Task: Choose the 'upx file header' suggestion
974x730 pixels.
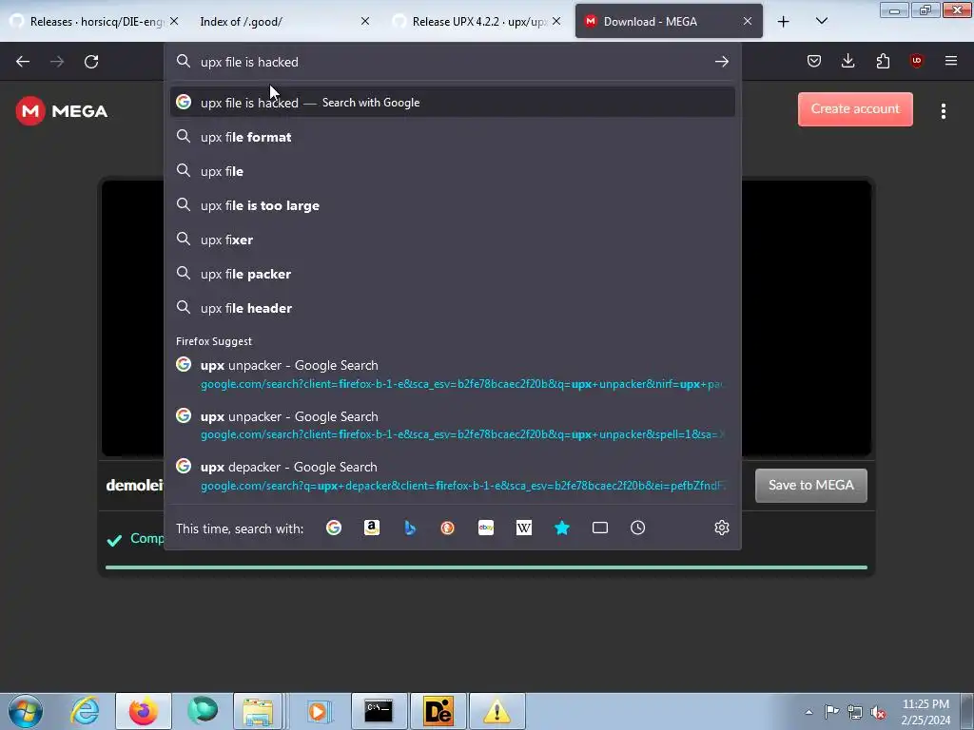Action: (x=452, y=308)
